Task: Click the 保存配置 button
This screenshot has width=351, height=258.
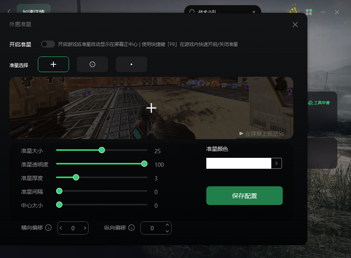Action: [245, 196]
